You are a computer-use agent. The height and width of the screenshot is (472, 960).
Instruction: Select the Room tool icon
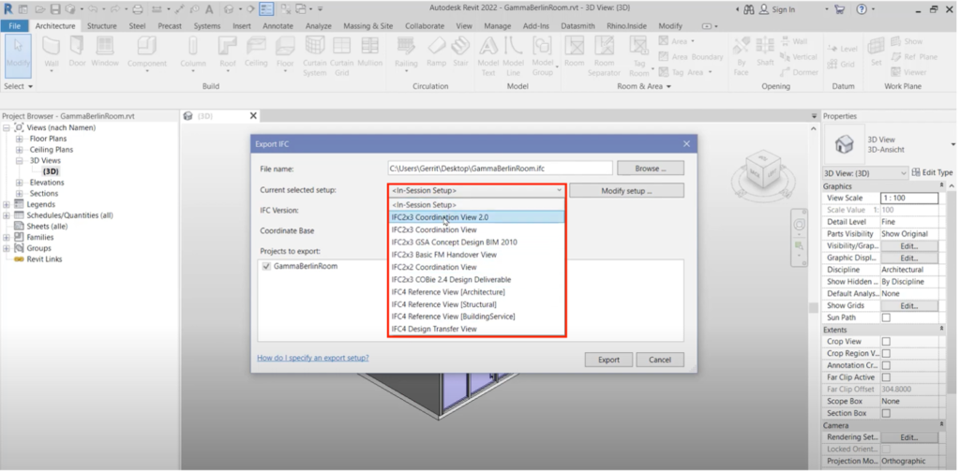coord(575,46)
